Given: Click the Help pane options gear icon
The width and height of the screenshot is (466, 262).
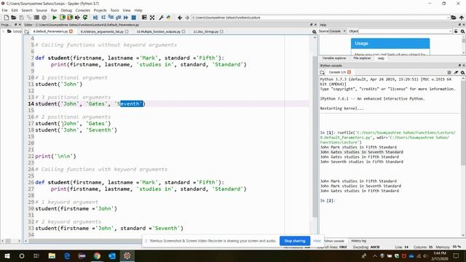Looking at the screenshot, I should click(x=463, y=31).
